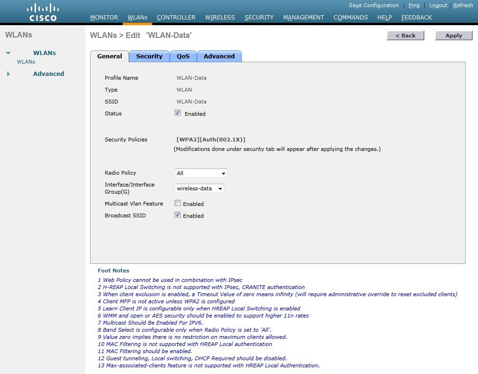Disable Broadcast SSID
Image resolution: width=478 pixels, height=374 pixels.
pos(177,215)
